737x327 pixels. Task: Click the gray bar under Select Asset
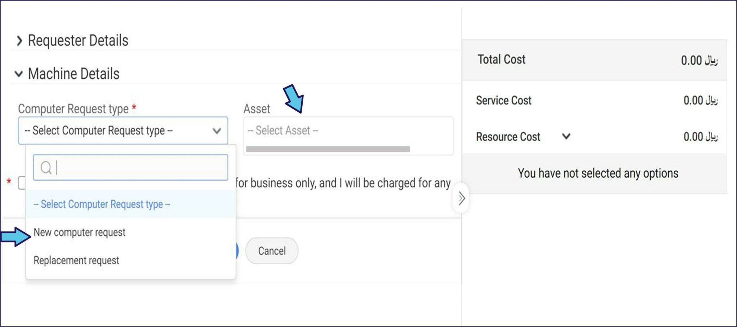click(x=327, y=149)
